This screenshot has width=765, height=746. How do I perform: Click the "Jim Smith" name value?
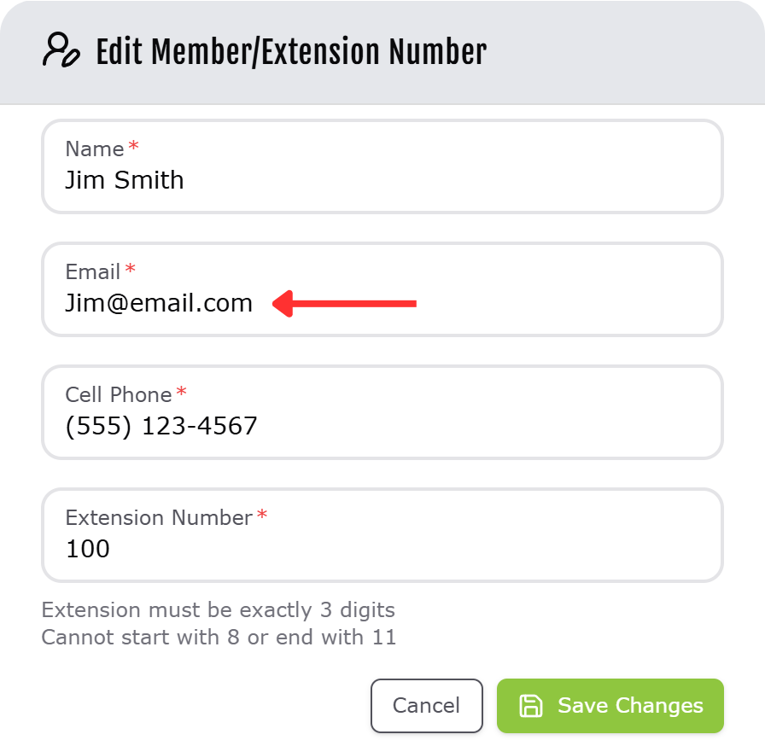tap(125, 180)
